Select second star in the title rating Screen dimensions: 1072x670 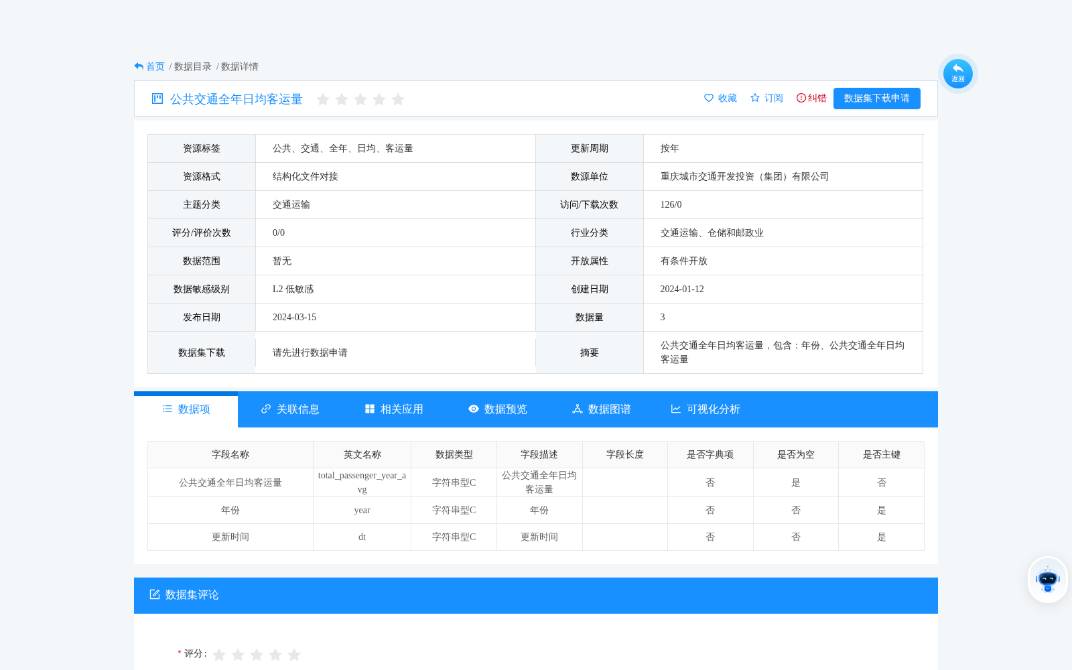[x=342, y=99]
